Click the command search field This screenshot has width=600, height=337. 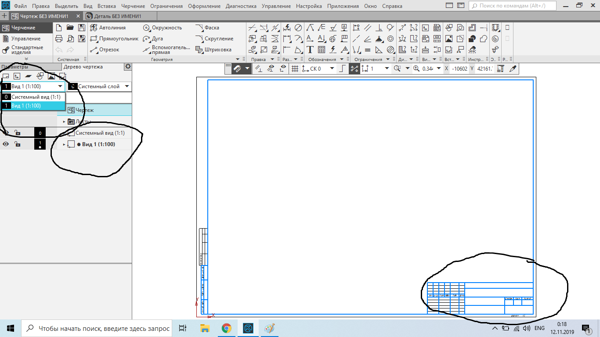pyautogui.click(x=513, y=6)
